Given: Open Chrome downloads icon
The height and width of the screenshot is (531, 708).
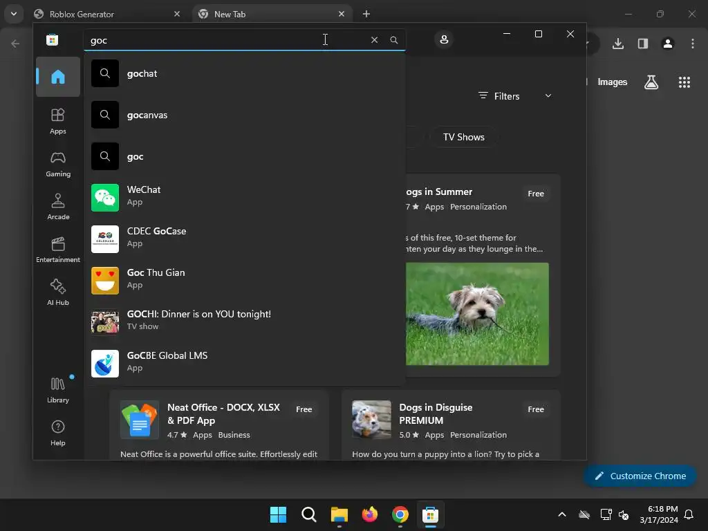Looking at the screenshot, I should 618,44.
